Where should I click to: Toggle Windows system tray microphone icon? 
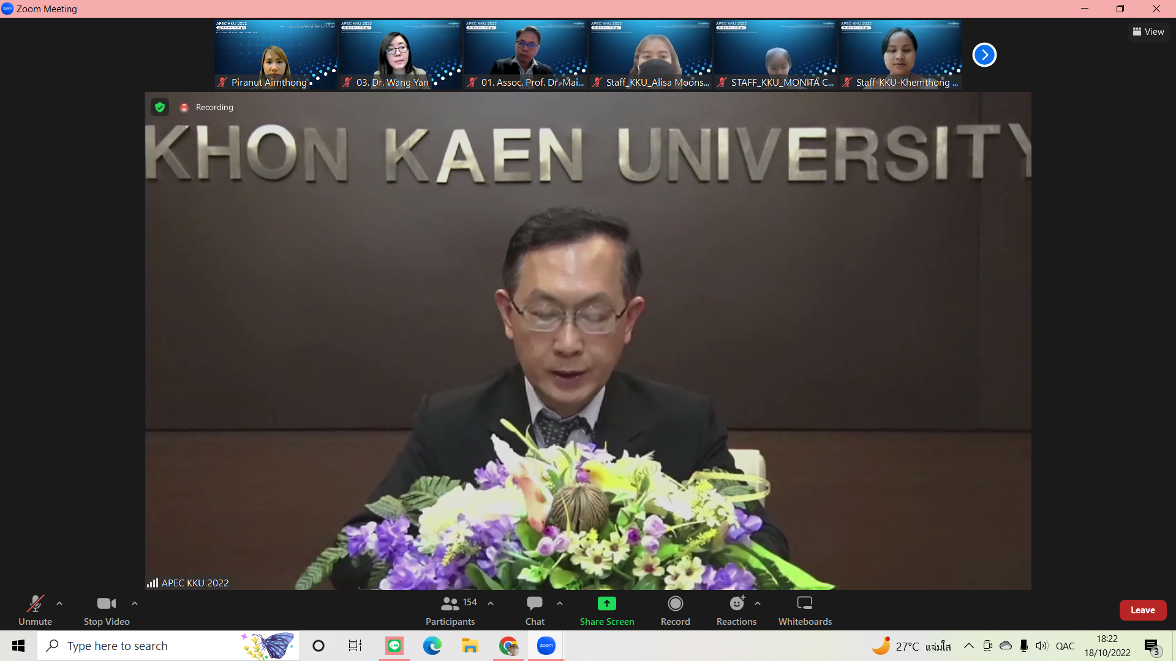(1023, 646)
